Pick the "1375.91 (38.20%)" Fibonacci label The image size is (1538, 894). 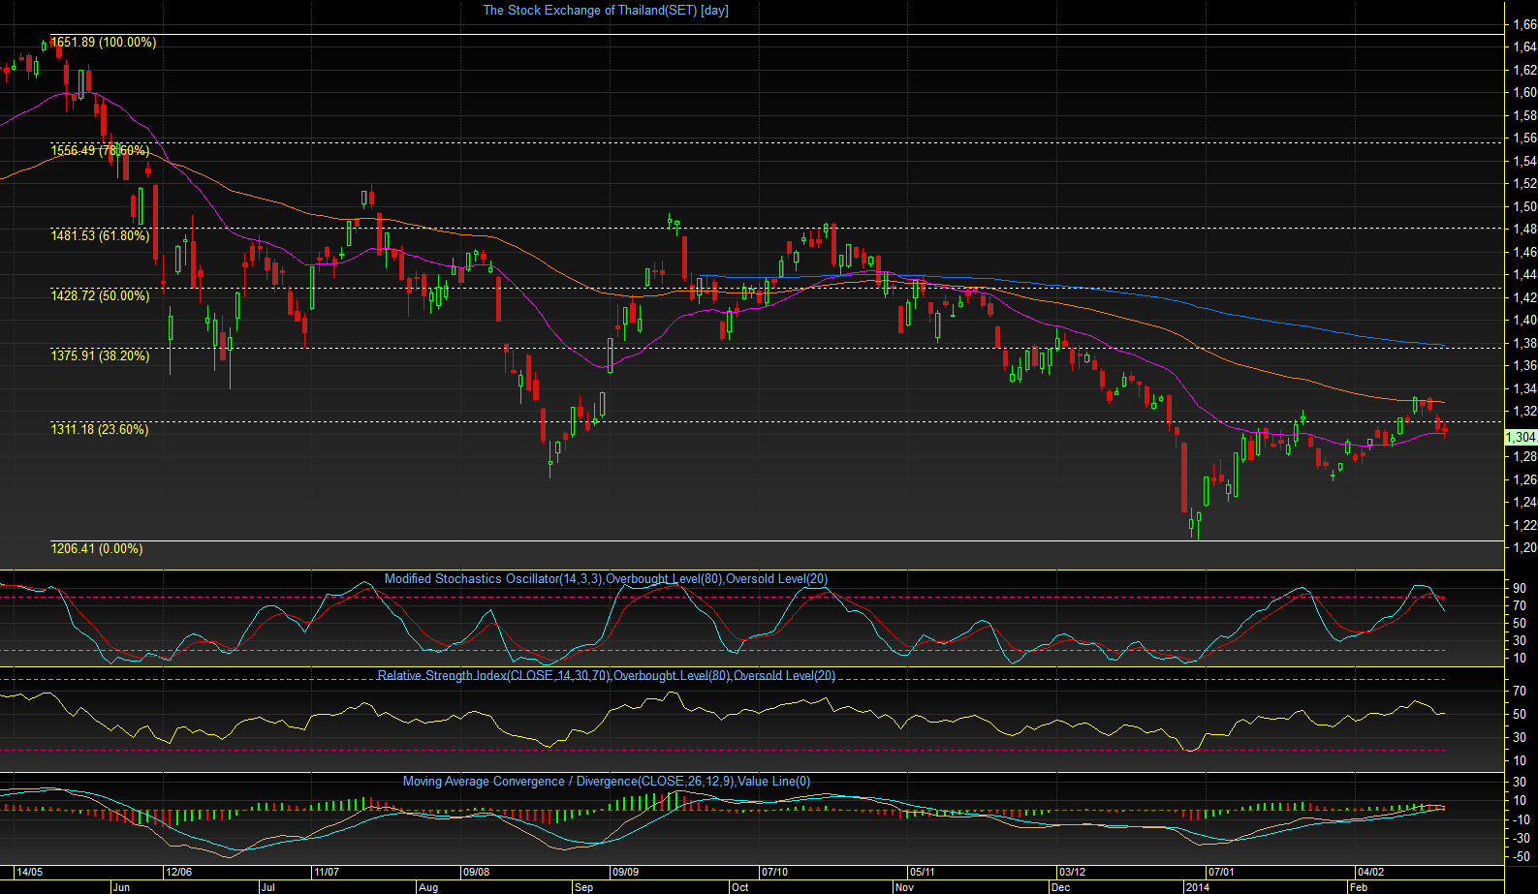click(x=100, y=356)
